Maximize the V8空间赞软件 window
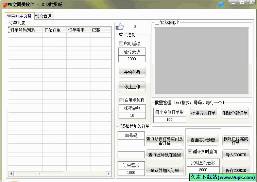257x182 pixels. 242,3
